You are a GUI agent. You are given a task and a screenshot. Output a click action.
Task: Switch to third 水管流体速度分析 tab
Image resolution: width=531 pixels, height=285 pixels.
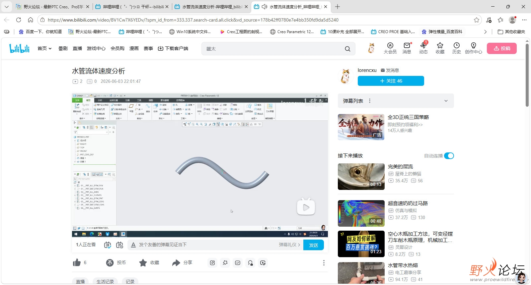click(211, 7)
